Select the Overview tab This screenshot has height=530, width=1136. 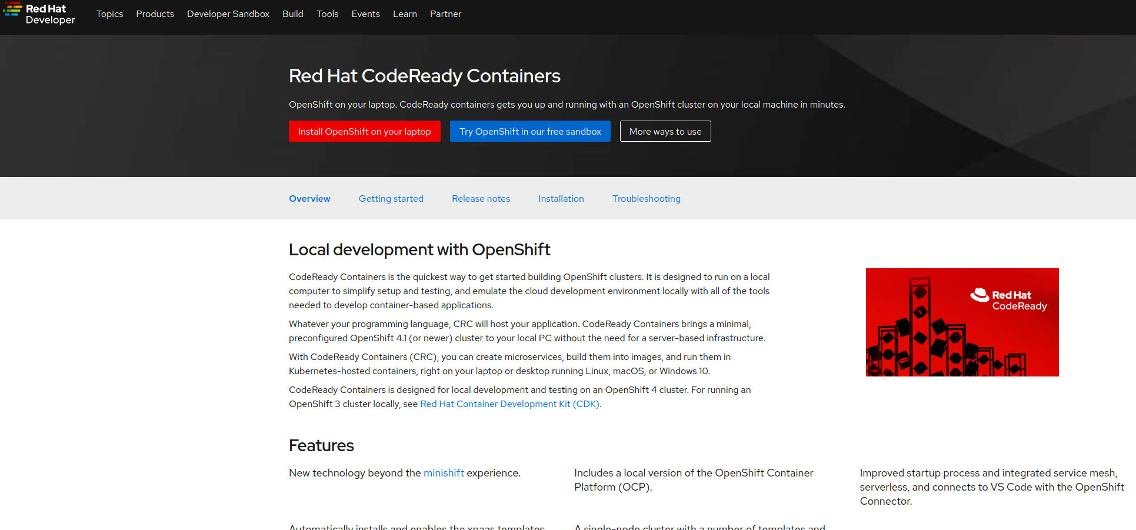point(309,199)
